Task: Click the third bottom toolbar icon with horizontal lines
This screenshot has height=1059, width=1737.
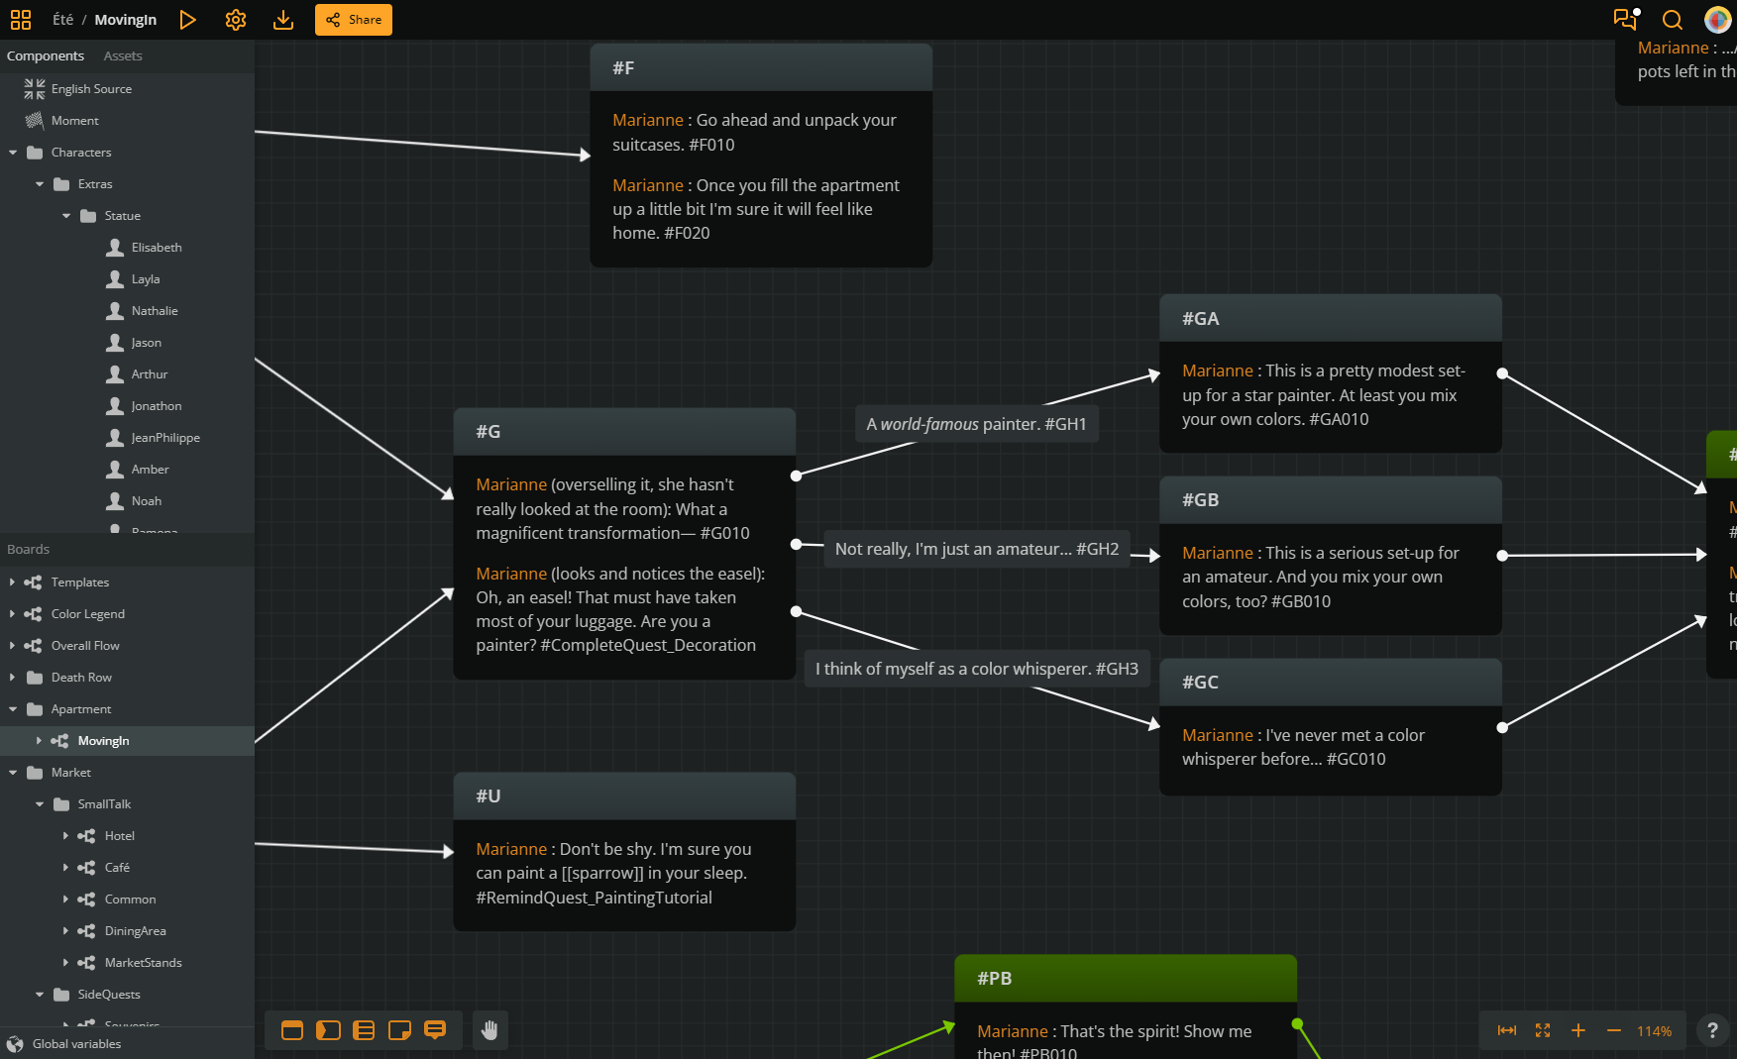Action: 364,1030
